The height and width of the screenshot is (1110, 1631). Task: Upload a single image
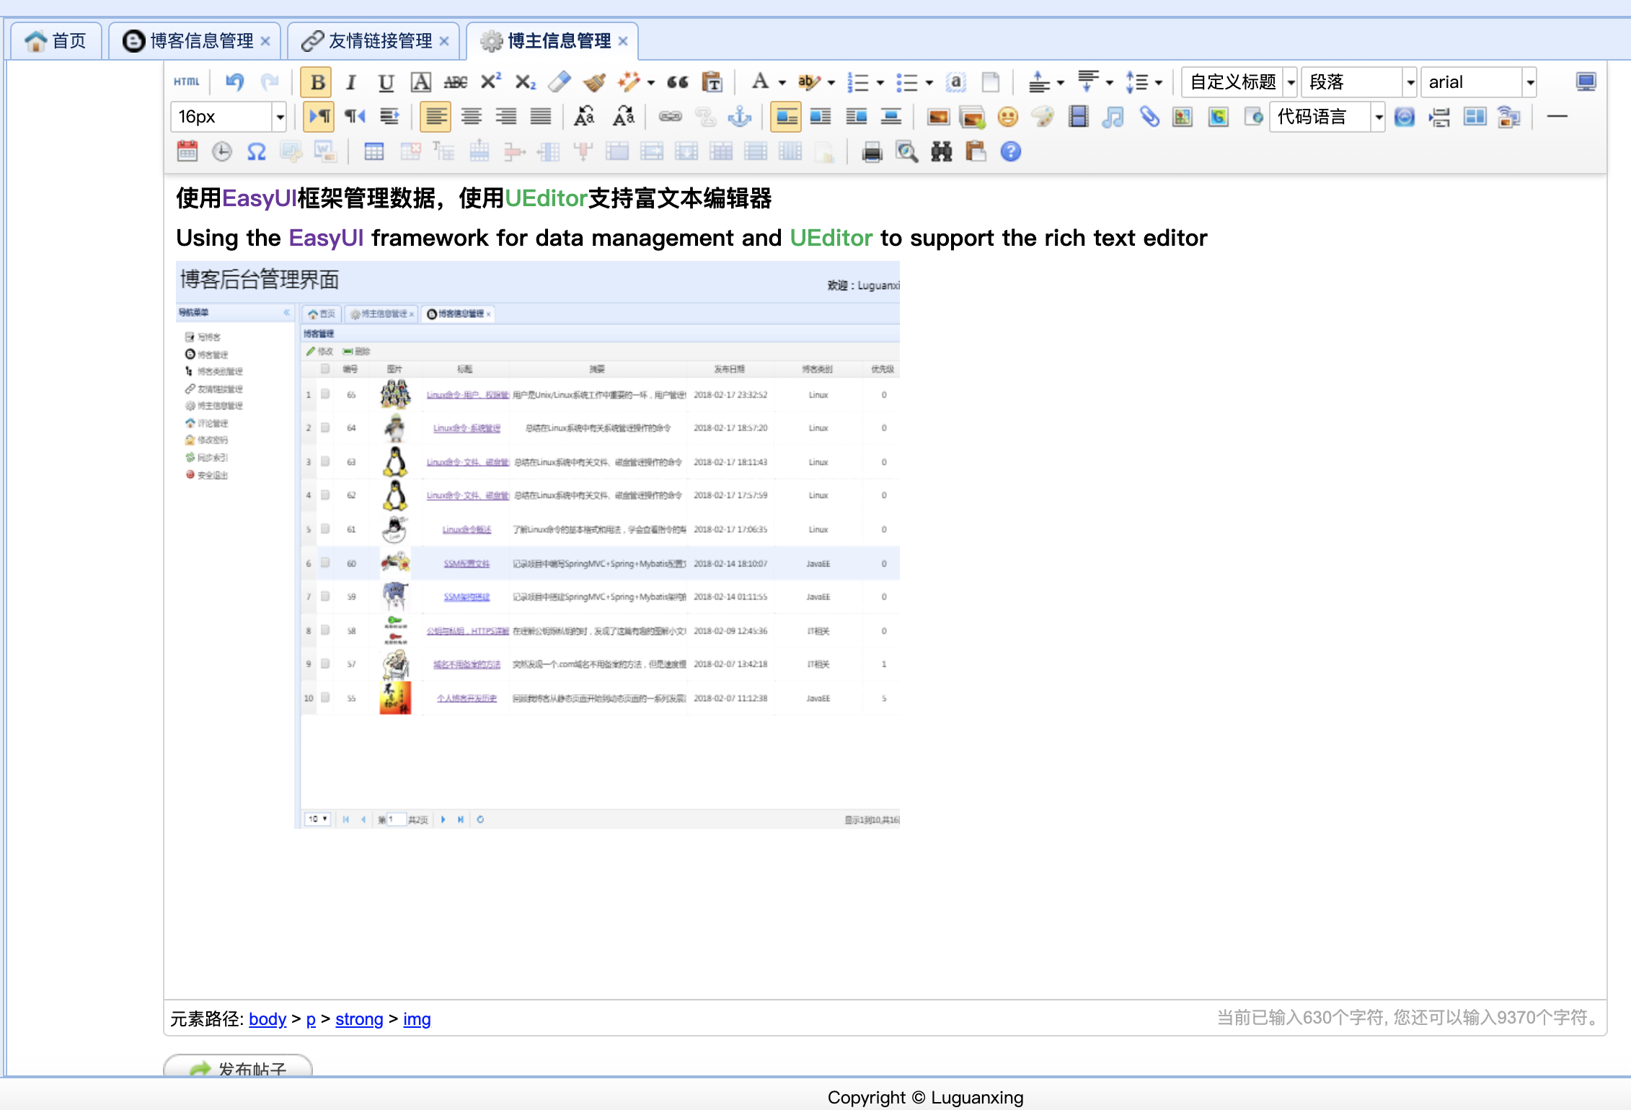click(938, 117)
